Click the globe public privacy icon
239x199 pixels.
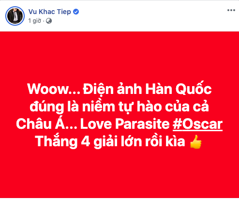(49, 21)
